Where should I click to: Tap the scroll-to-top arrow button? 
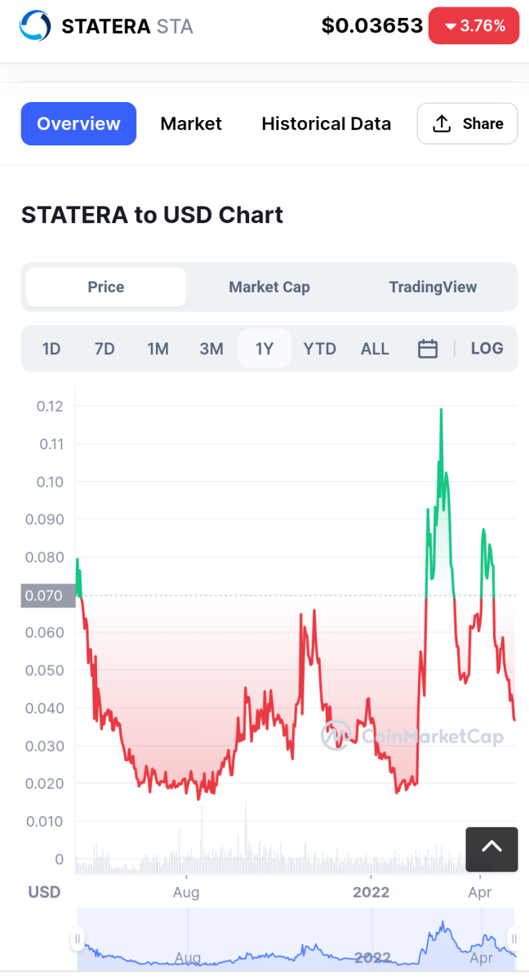pos(491,849)
